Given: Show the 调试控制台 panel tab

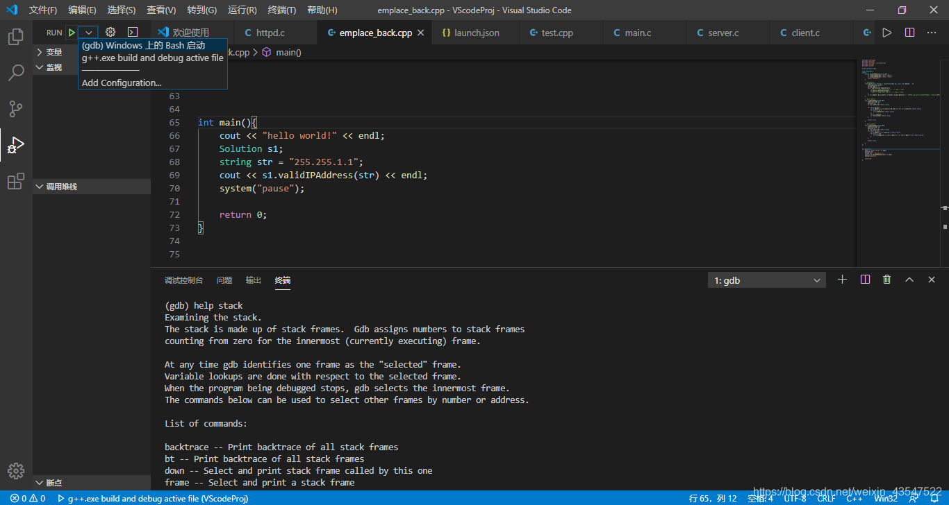Looking at the screenshot, I should (x=183, y=280).
